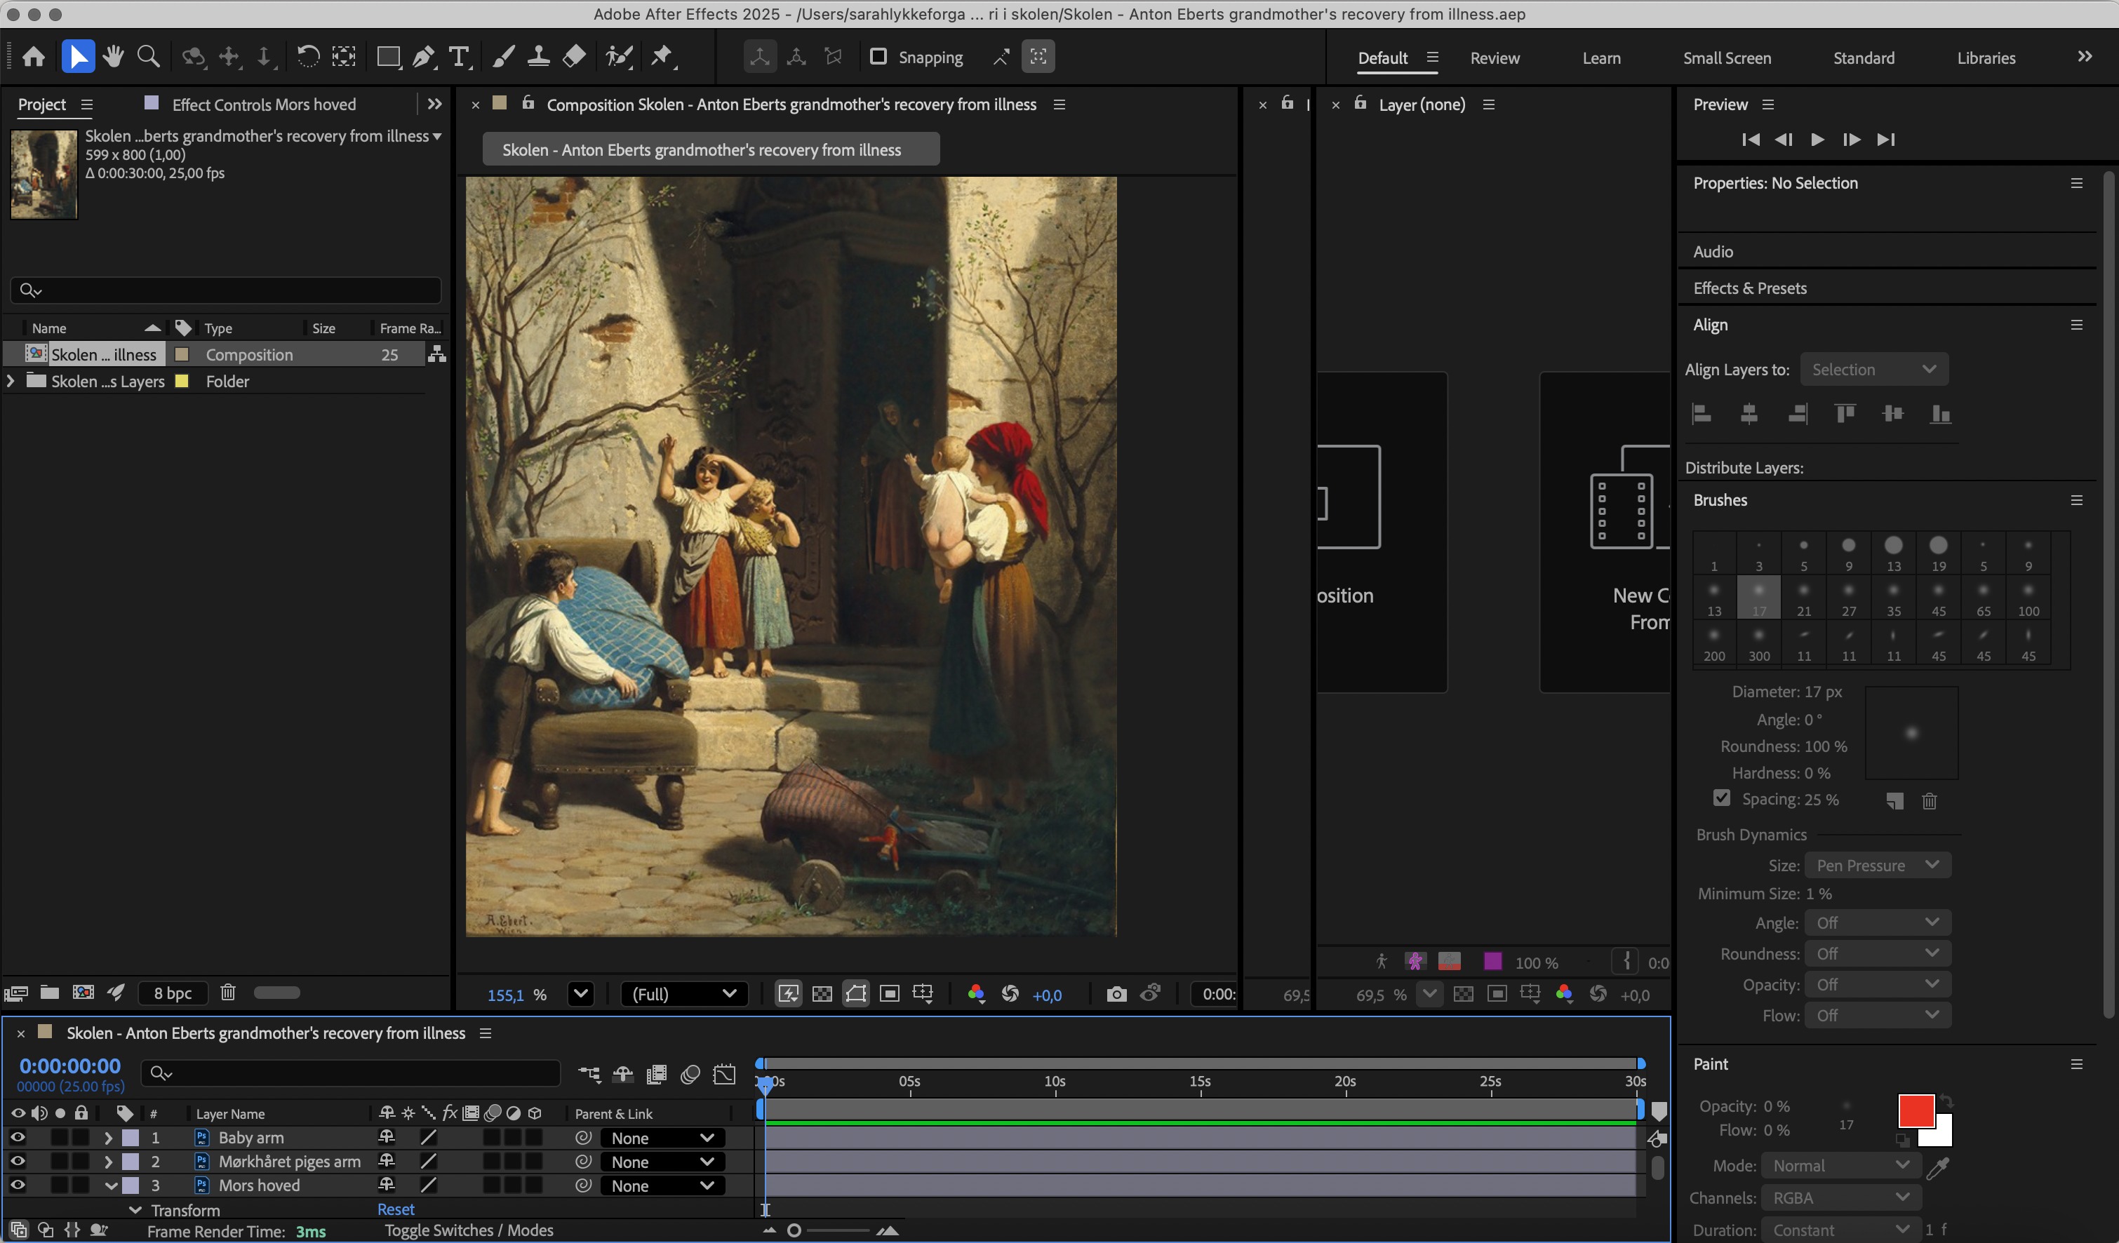
Task: Expand the Mørkhåret piges arm layer
Action: coord(107,1162)
